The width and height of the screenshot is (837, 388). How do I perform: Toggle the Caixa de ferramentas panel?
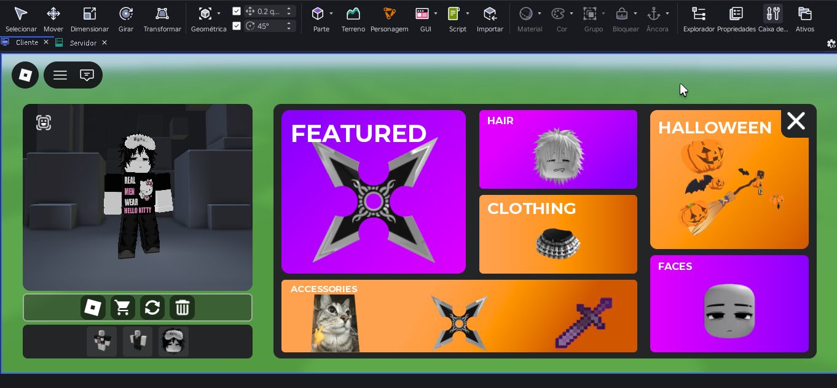[x=773, y=19]
